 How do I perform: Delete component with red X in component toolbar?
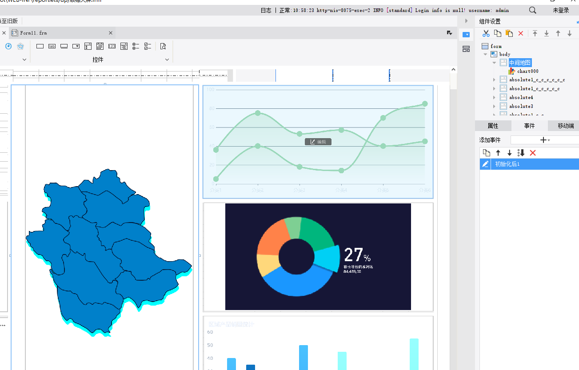point(521,33)
